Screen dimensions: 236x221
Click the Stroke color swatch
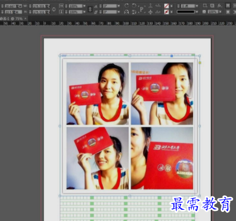(167, 12)
